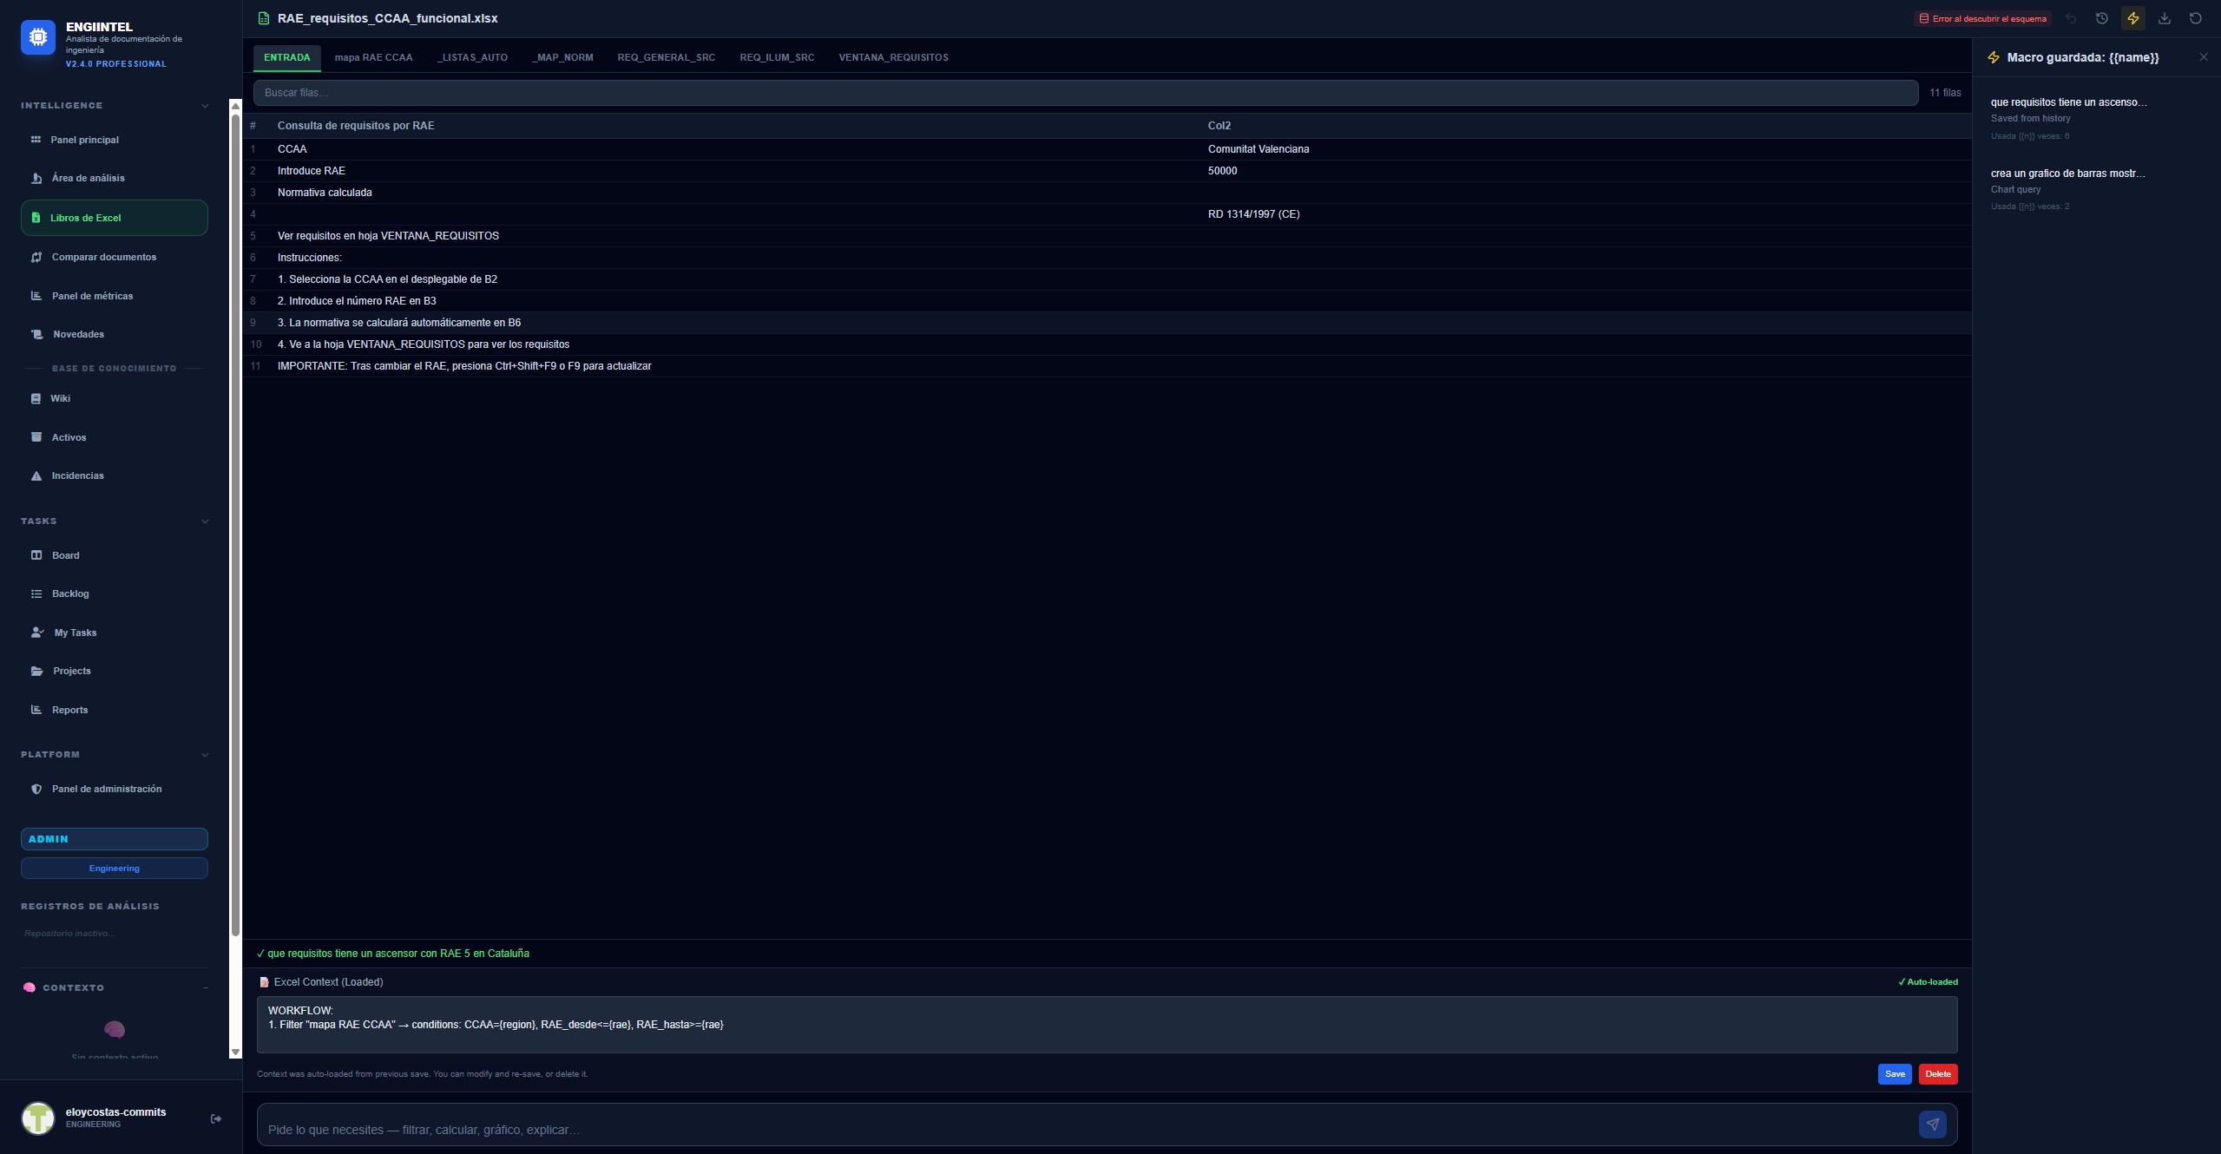
Task: Open Área de análisis
Action: pyautogui.click(x=115, y=178)
